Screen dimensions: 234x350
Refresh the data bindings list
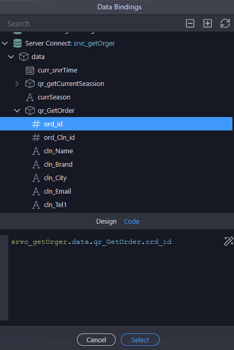coord(225,23)
